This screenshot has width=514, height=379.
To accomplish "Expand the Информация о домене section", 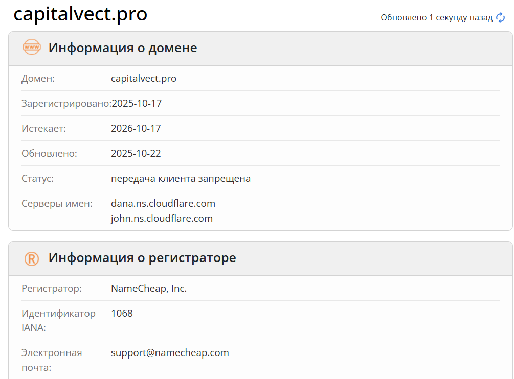I will (x=122, y=48).
